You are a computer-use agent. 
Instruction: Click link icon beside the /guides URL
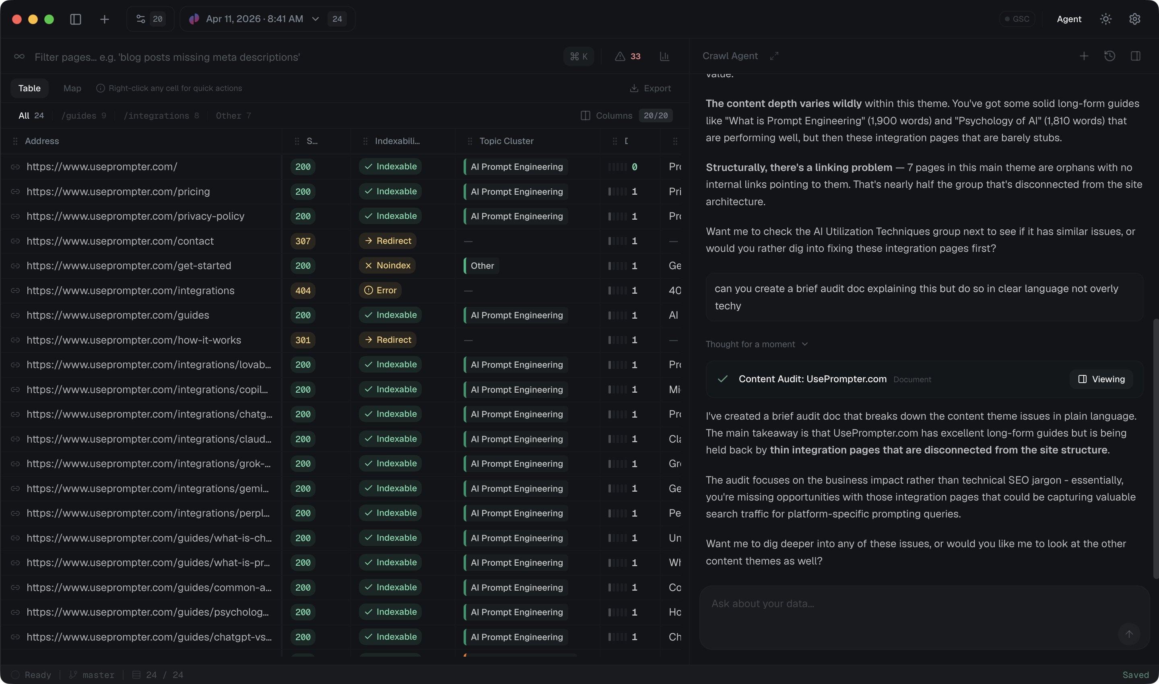click(x=15, y=315)
